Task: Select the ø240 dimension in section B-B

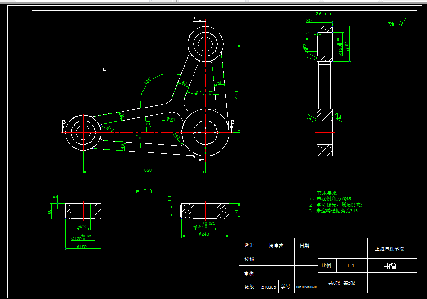Action: 204,234
